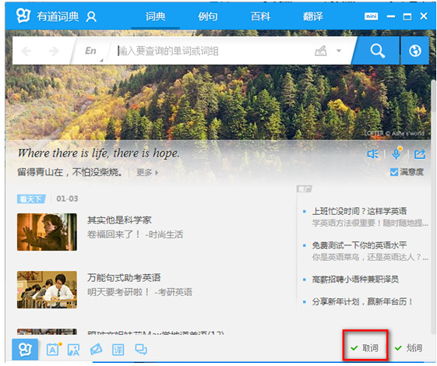
Task: Switch to mini window mode
Action: click(371, 16)
